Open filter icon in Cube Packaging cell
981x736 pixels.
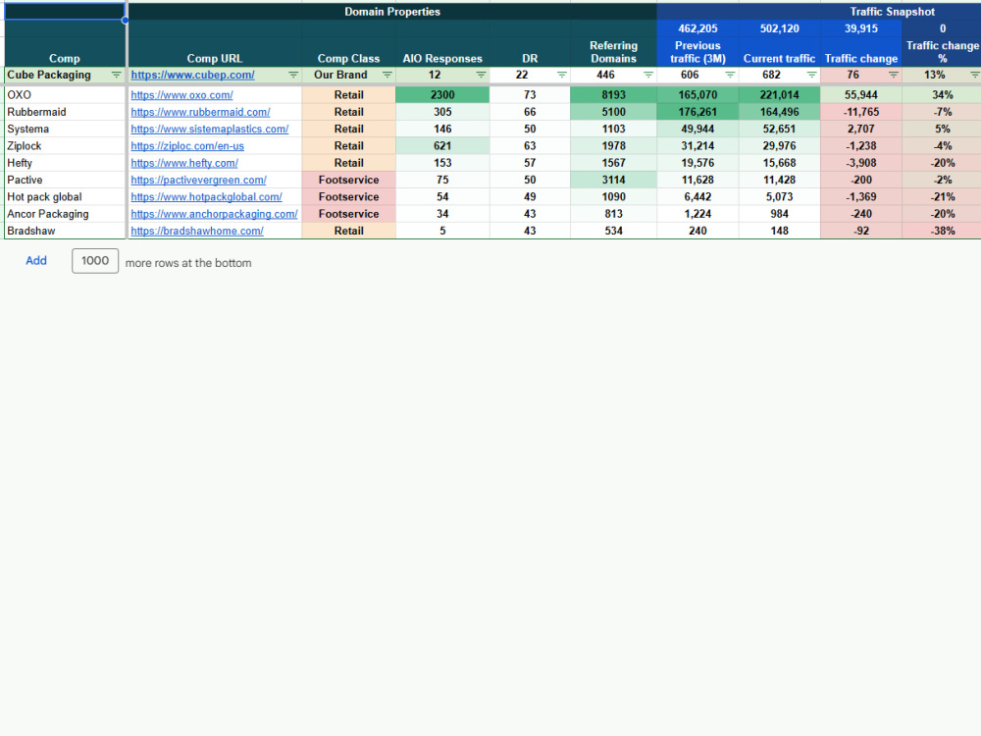click(117, 76)
